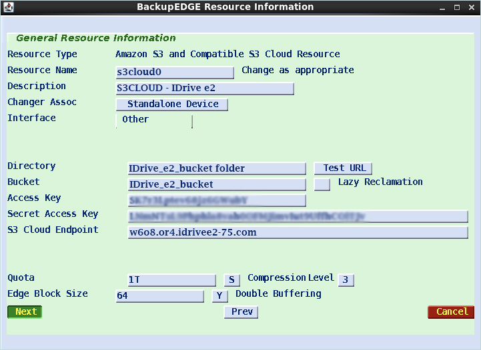Click the Directory field IDrive_e2_bucket folder
481x350 pixels.
217,168
